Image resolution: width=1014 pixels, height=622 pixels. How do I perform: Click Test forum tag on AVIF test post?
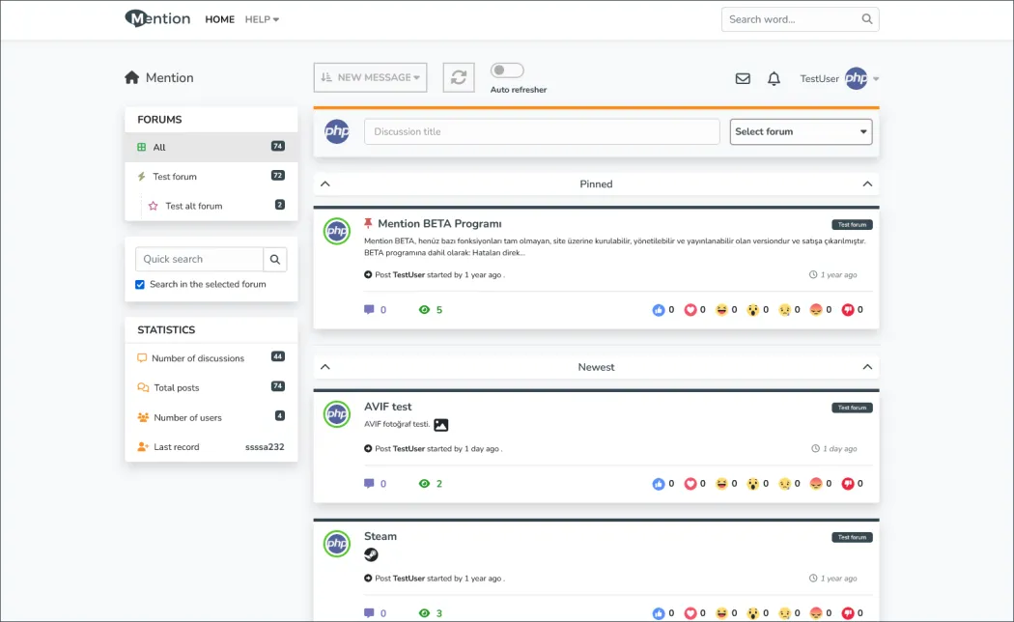coord(852,408)
